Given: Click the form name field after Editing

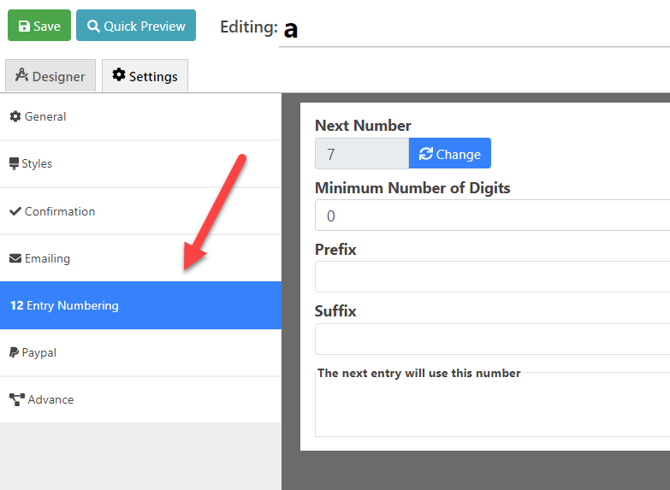Looking at the screenshot, I should point(474,28).
